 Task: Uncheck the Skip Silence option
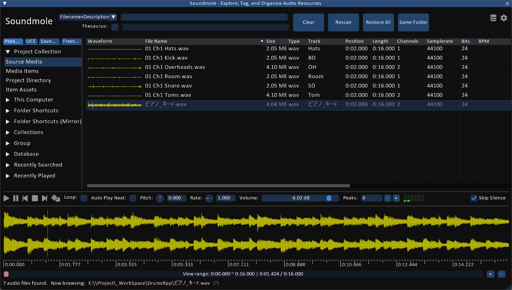[x=474, y=198]
